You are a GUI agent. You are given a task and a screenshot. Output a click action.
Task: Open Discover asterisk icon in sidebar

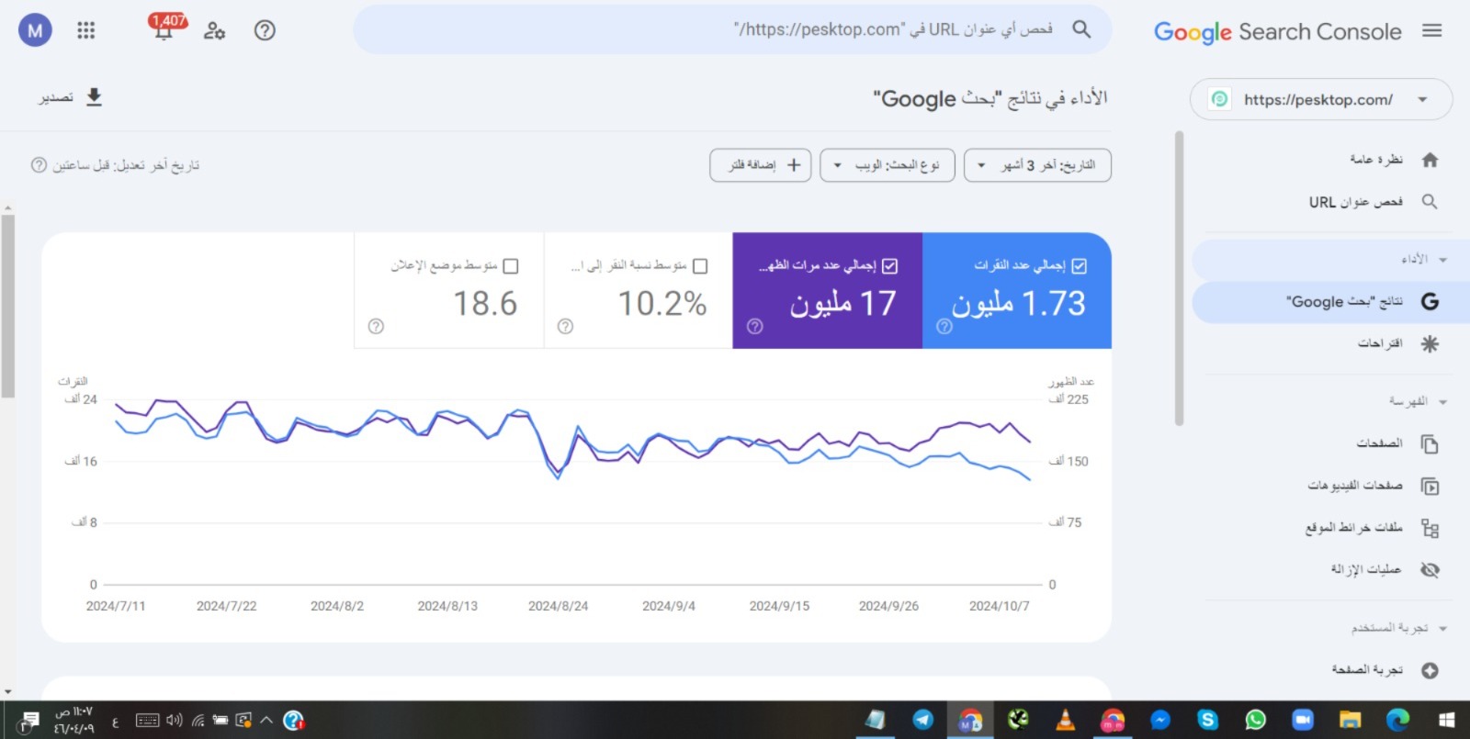click(x=1430, y=343)
